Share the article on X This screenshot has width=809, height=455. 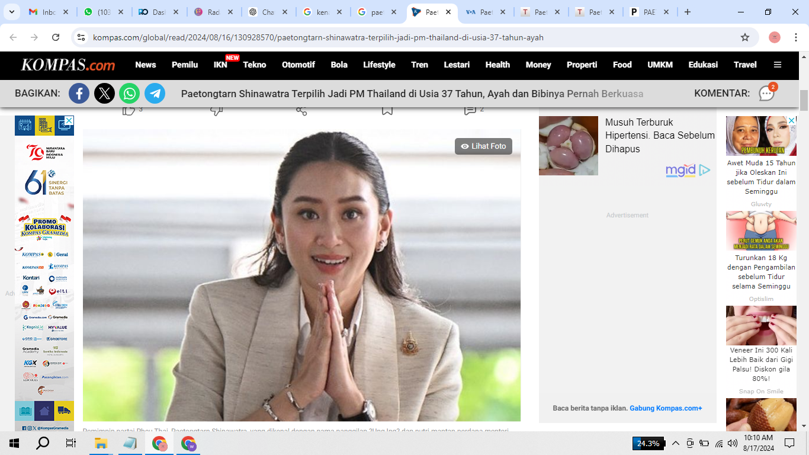pyautogui.click(x=105, y=94)
